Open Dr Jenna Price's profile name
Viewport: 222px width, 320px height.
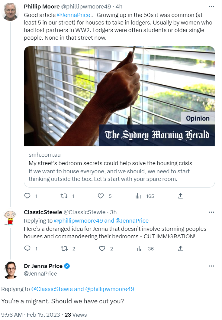click(x=43, y=266)
